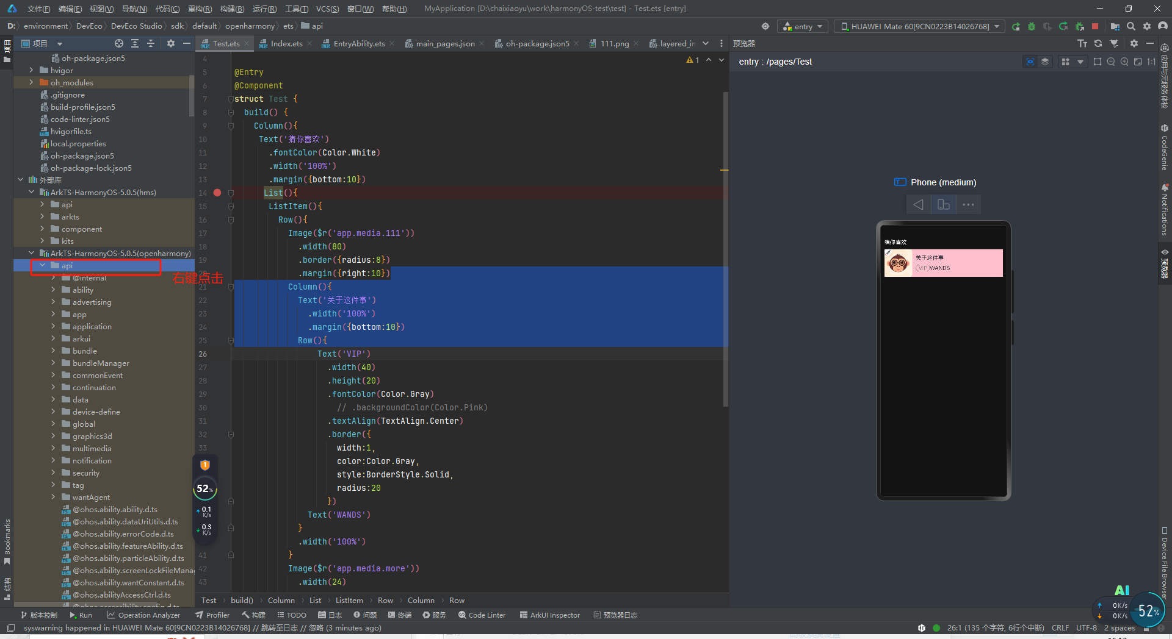The image size is (1172, 639).
Task: Click the locate target crosshair toolbar icon
Action: pyautogui.click(x=765, y=26)
